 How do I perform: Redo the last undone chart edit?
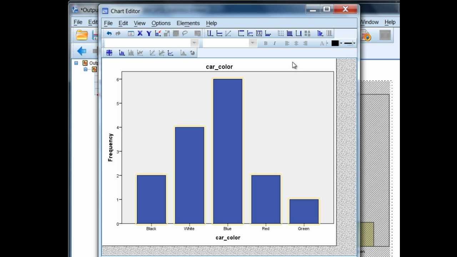click(118, 33)
